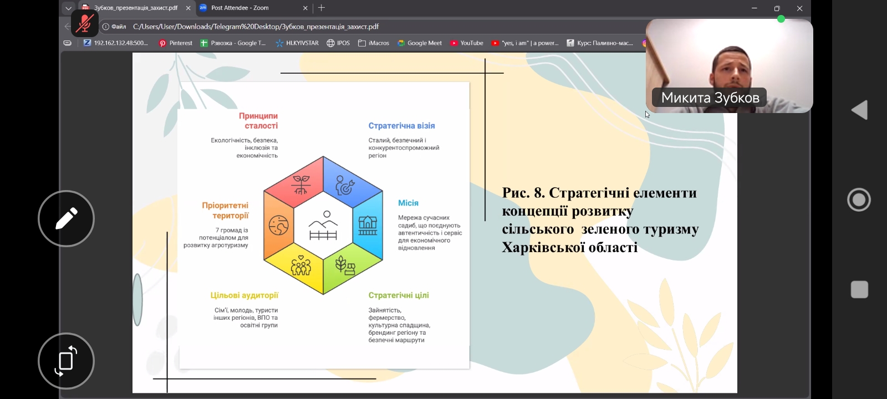Click the Микита Зубков video thumbnail
This screenshot has height=399, width=887.
729,65
